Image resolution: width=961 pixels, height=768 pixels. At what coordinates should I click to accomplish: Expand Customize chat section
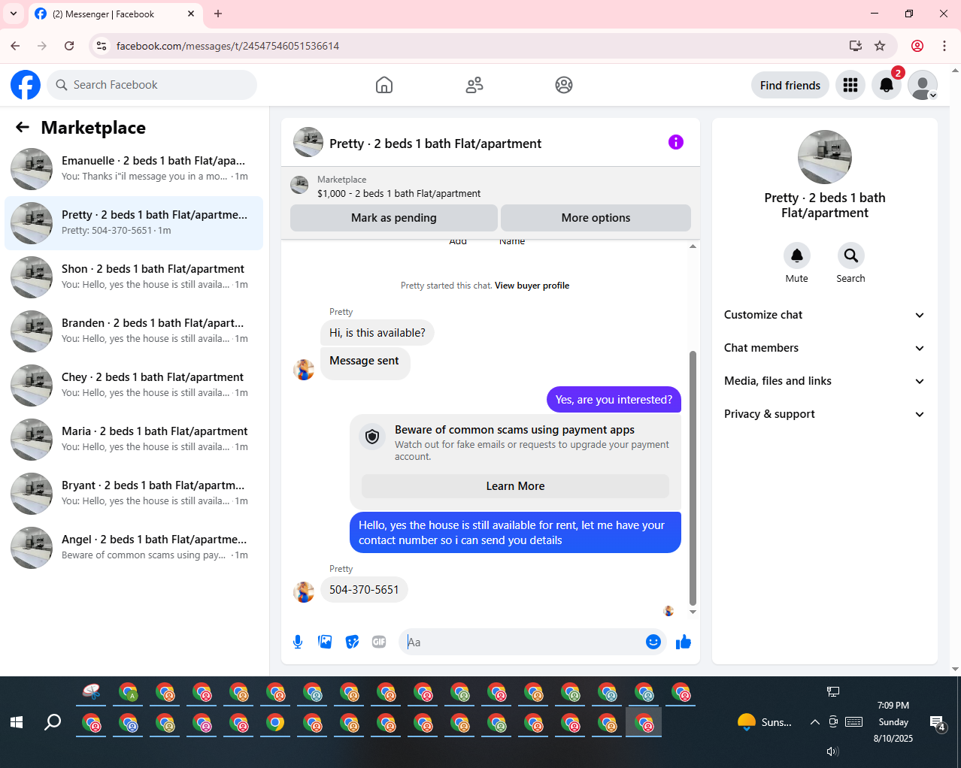(825, 315)
